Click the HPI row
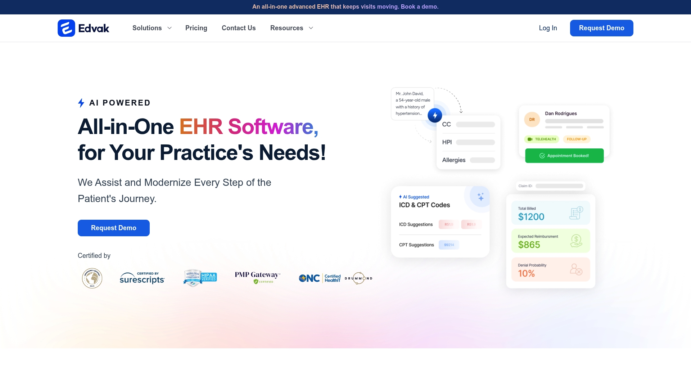691x389 pixels. [469, 142]
